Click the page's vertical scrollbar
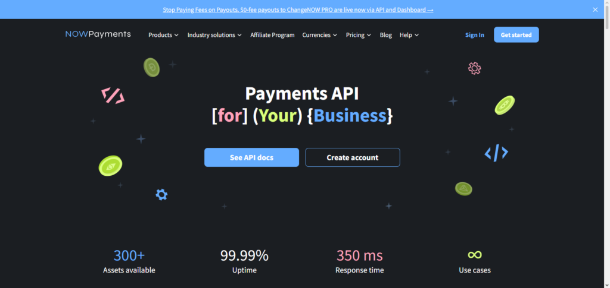 [606, 144]
